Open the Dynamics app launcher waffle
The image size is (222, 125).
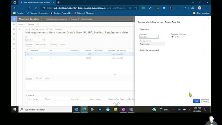coord(14,19)
